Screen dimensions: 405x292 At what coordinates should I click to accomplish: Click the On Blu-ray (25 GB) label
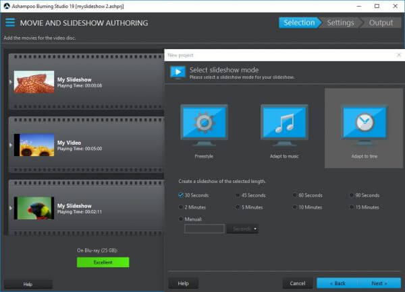click(x=97, y=250)
